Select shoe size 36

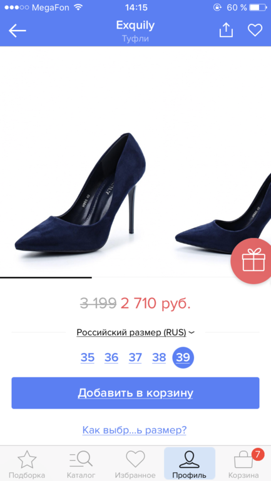pyautogui.click(x=111, y=357)
